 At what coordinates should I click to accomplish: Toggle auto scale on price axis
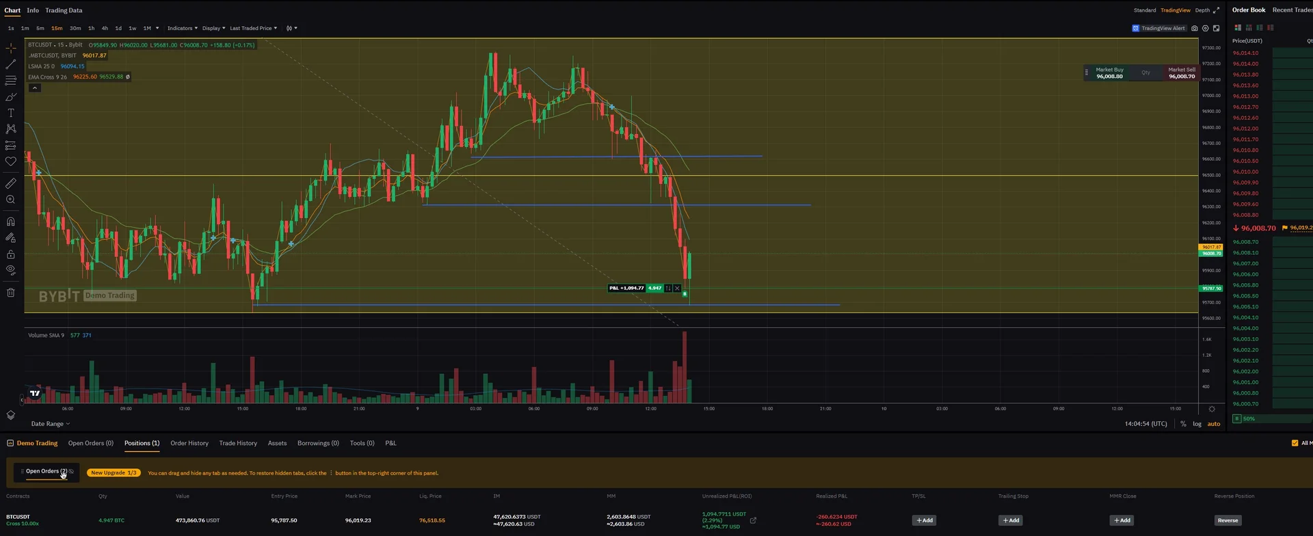click(x=1214, y=424)
